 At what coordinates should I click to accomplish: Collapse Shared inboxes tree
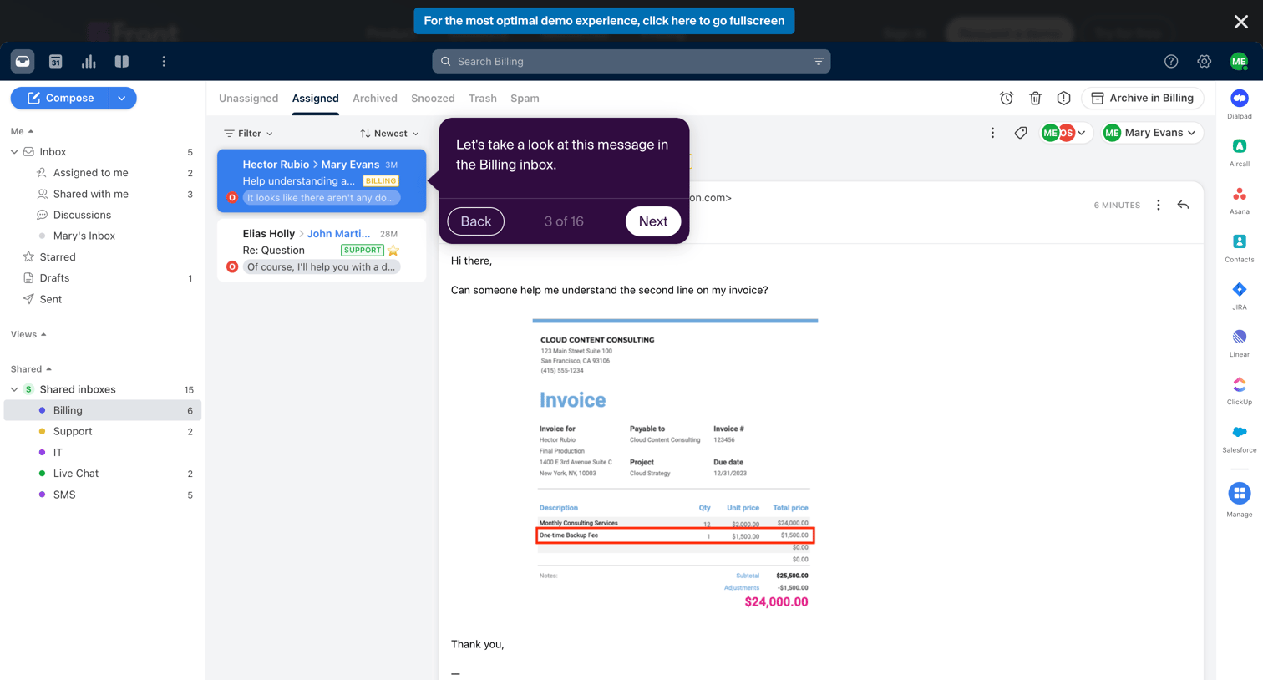14,389
